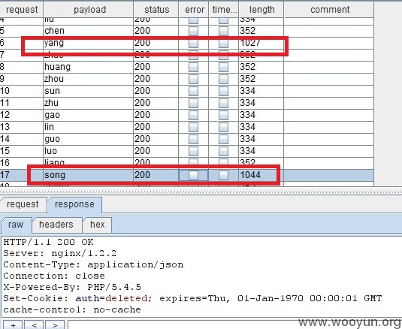Sort results by the request column header
The image size is (402, 329).
[x=22, y=10]
